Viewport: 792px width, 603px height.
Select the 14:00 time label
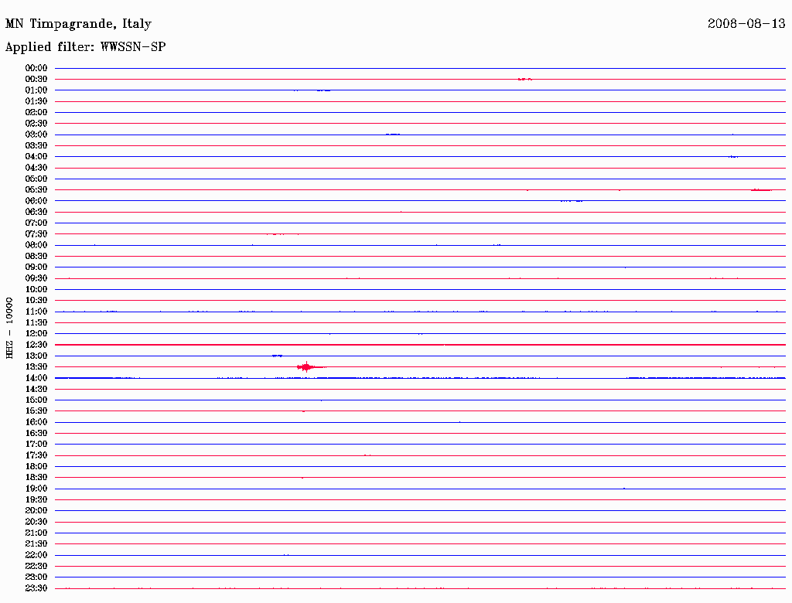(x=36, y=378)
